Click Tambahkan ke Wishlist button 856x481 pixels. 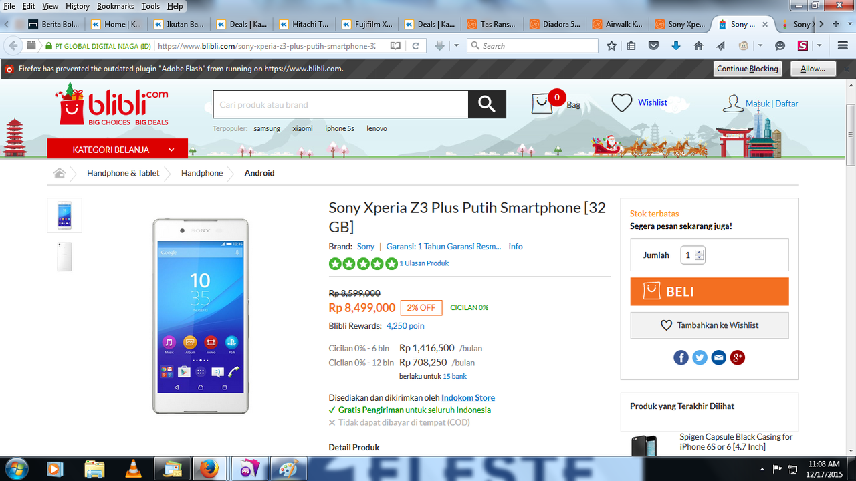[x=710, y=325]
